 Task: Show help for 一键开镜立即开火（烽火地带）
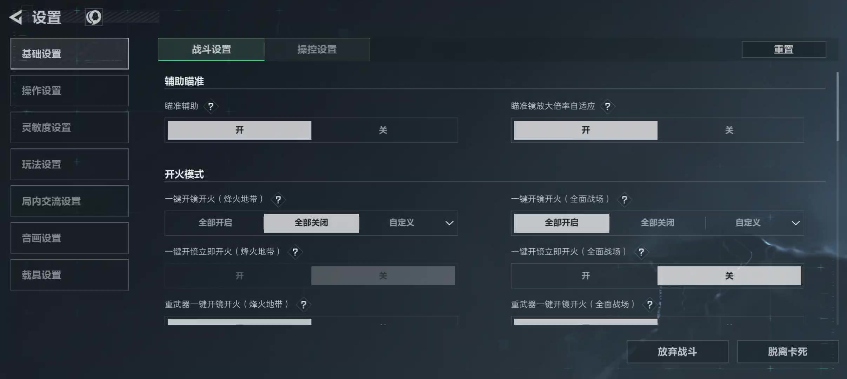295,252
